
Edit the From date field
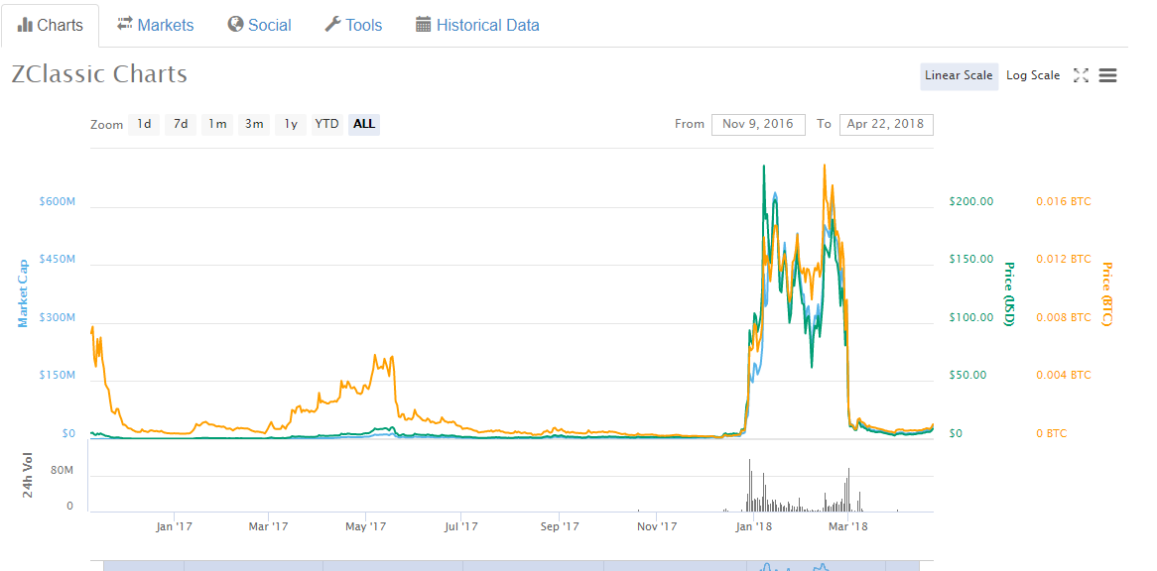758,125
